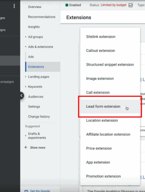
Task: Click the plus icon next to Show more
Action: pyautogui.click(x=26, y=147)
